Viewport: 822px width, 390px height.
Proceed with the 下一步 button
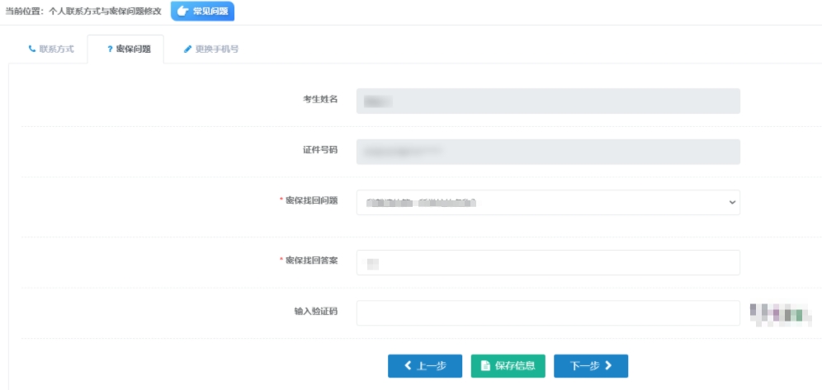(x=591, y=366)
